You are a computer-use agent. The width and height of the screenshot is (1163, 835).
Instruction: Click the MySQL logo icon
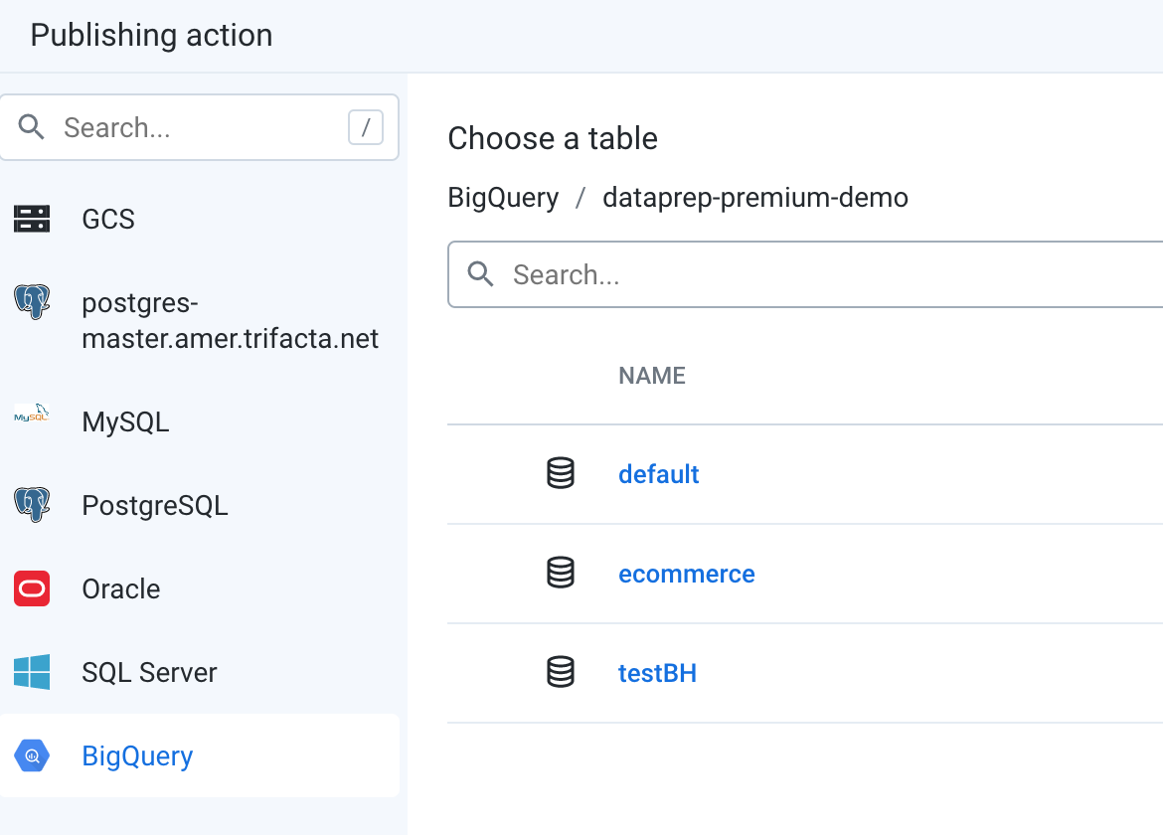coord(32,415)
